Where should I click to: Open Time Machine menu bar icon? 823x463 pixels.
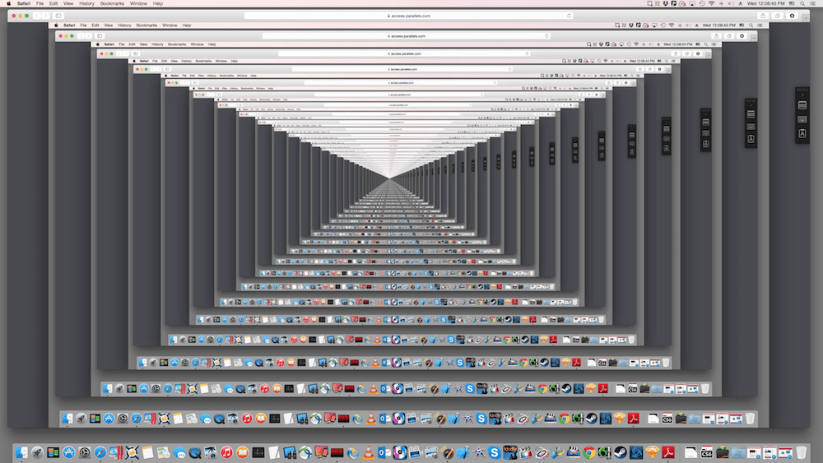702,3
